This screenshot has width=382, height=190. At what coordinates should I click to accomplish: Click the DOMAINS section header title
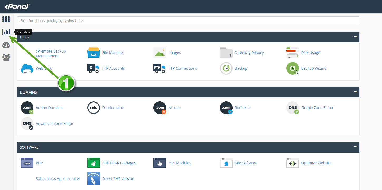tap(28, 92)
